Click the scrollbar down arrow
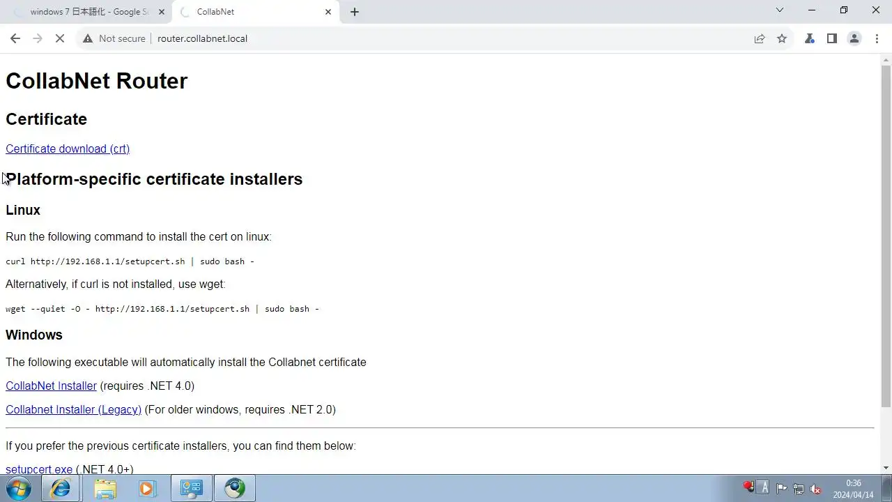This screenshot has width=892, height=502. [886, 468]
